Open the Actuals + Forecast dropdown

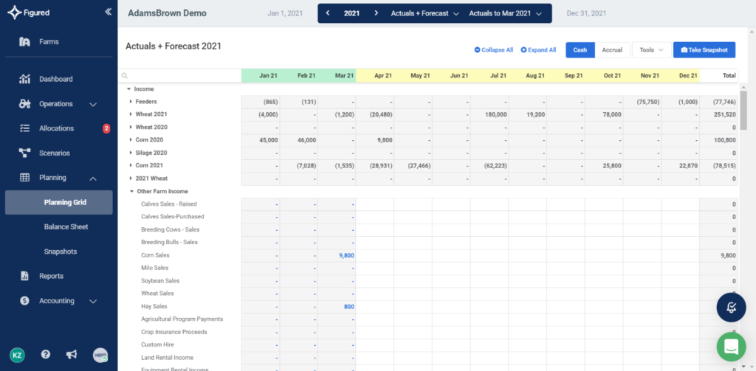click(425, 13)
